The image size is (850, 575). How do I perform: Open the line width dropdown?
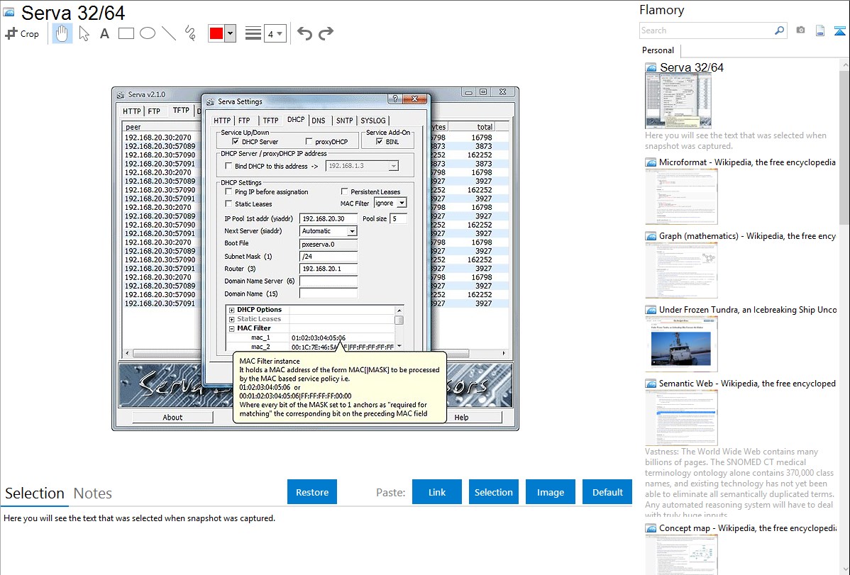pos(275,33)
